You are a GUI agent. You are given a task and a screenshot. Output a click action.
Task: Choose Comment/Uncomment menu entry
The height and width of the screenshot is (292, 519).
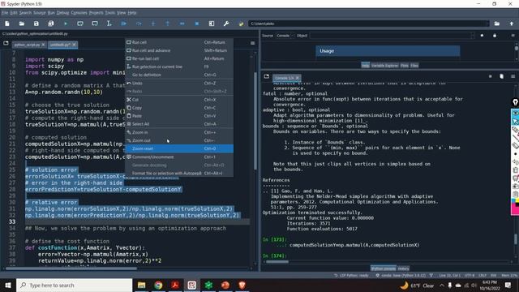[x=179, y=157]
